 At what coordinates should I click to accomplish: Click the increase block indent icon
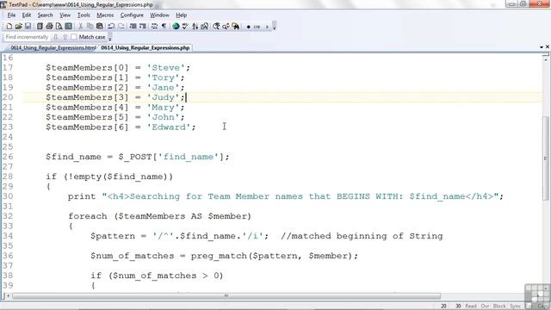pos(142,27)
